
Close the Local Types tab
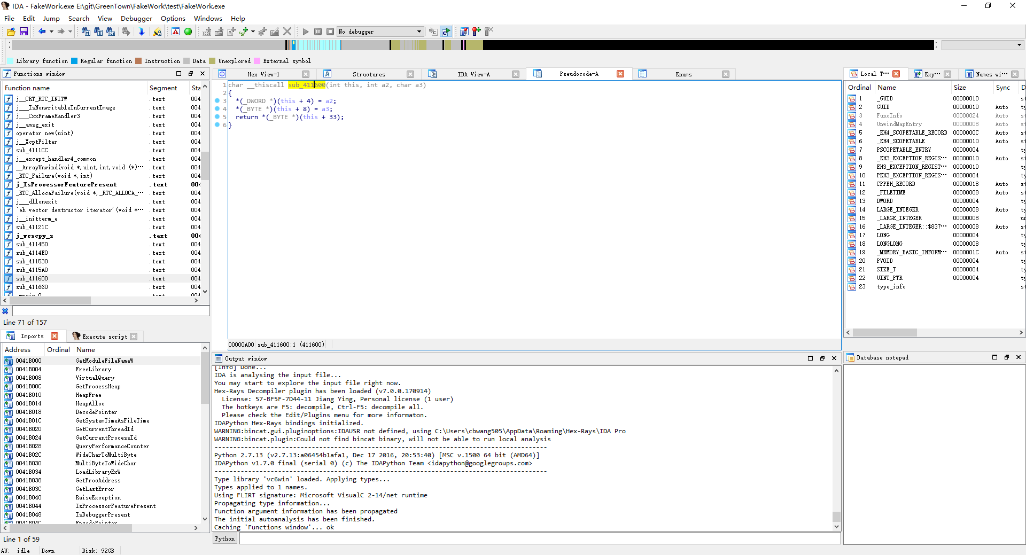(x=896, y=74)
